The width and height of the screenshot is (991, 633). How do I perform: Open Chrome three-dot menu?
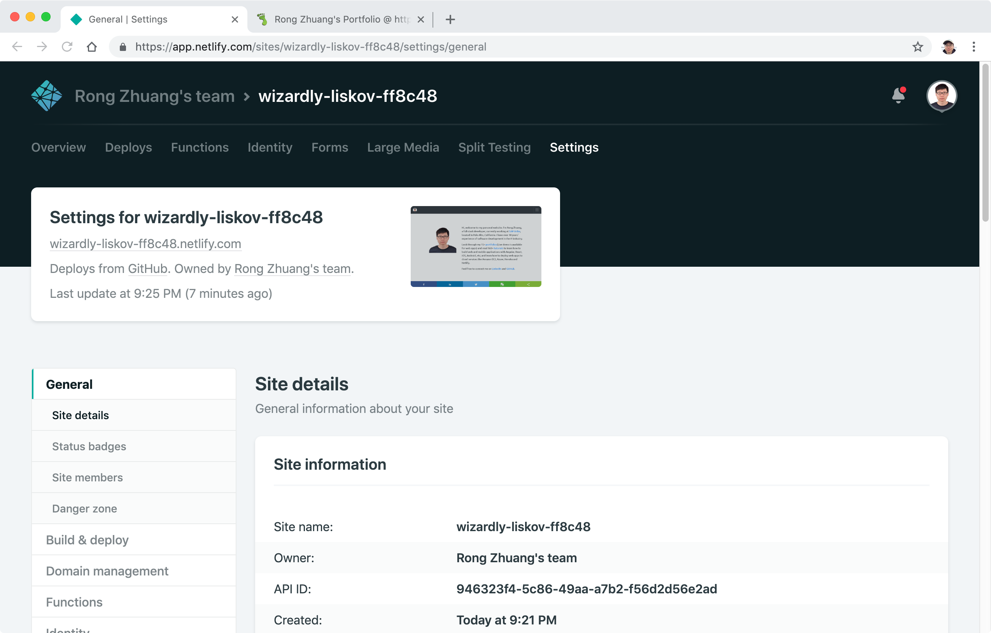coord(974,47)
